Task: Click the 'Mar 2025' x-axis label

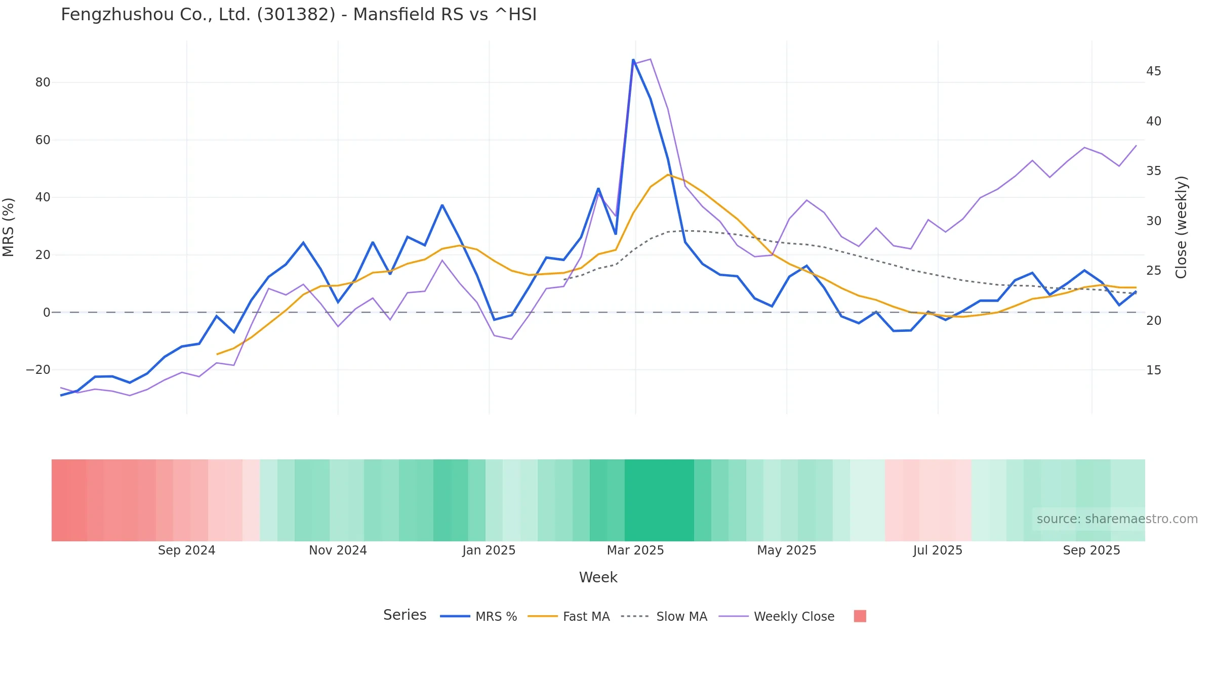Action: coord(635,550)
